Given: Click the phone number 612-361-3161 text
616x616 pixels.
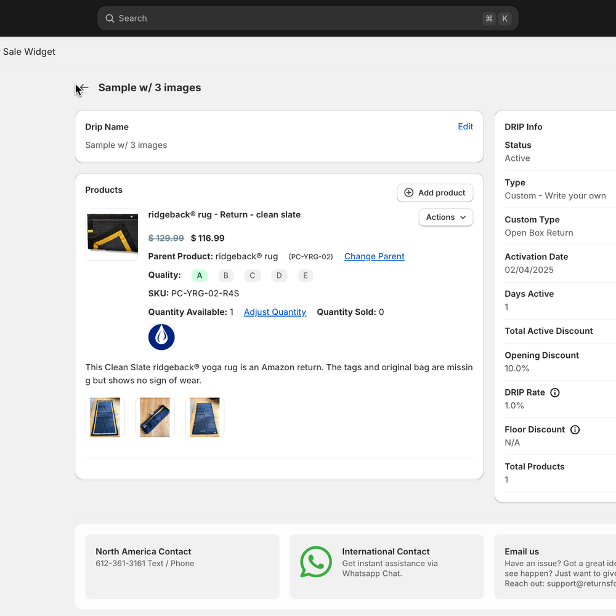Looking at the screenshot, I should coord(121,564).
